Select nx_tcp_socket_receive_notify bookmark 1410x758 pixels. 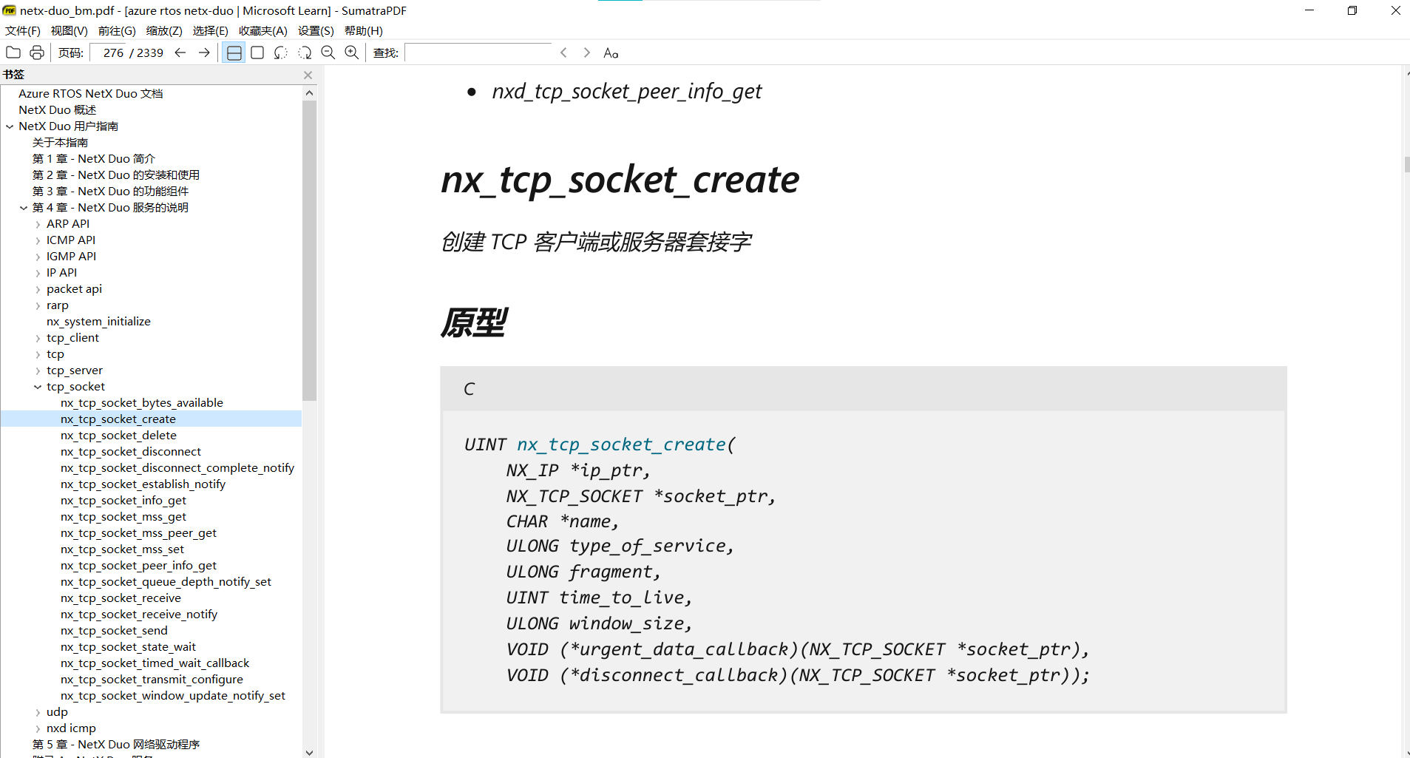(x=139, y=615)
